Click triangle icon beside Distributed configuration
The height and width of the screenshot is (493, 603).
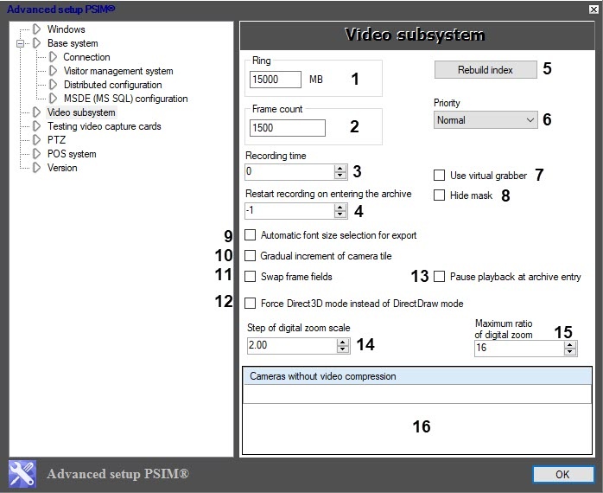point(53,85)
